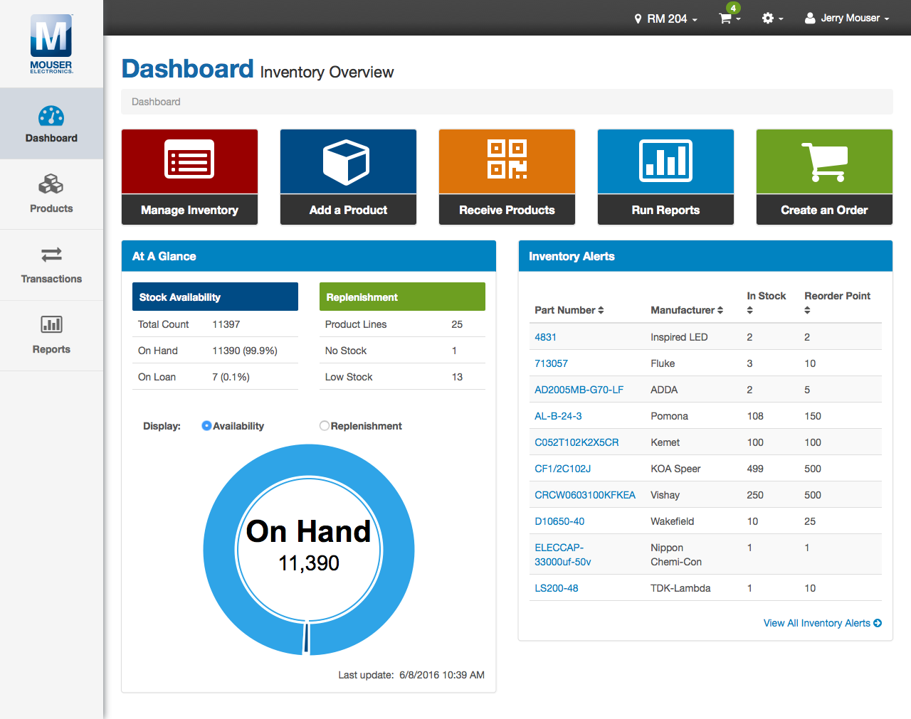911x719 pixels.
Task: Open part number 713057 details
Action: coord(551,363)
